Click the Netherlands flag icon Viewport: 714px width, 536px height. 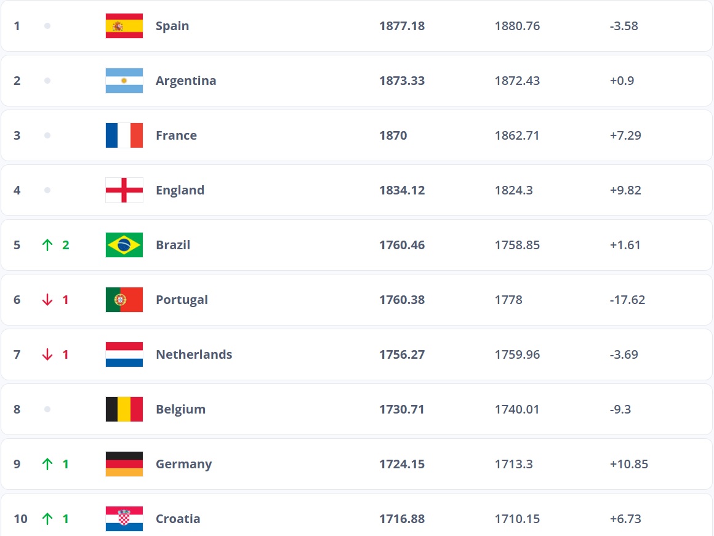[124, 354]
